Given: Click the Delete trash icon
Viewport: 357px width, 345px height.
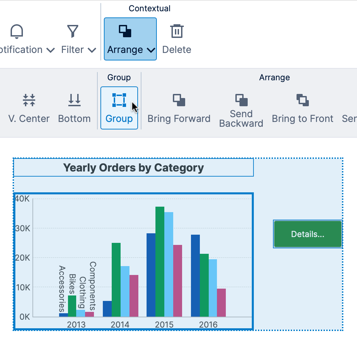Looking at the screenshot, I should (177, 31).
